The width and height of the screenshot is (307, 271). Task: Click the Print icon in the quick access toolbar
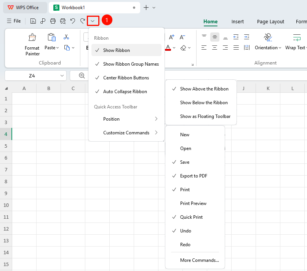(53, 21)
